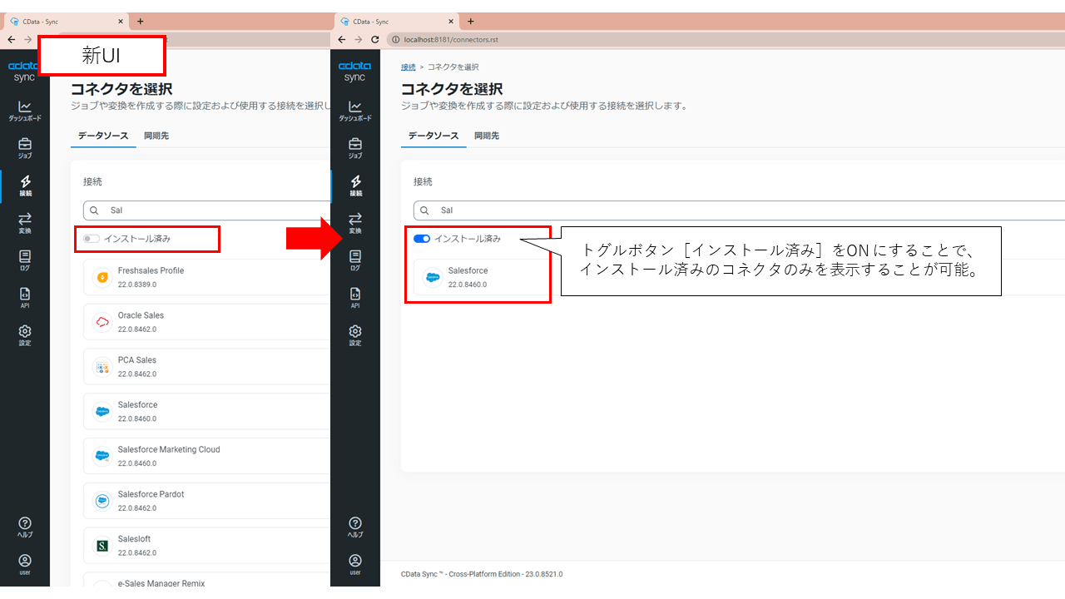
Task: Focus the Sal search field in the left window
Action: [208, 210]
